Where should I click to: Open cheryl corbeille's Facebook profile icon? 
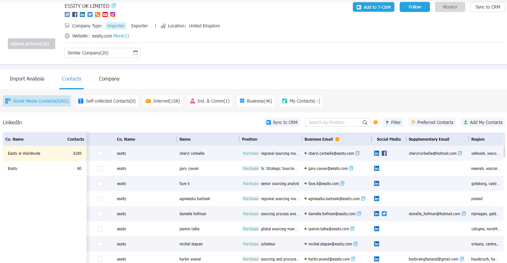(x=384, y=153)
